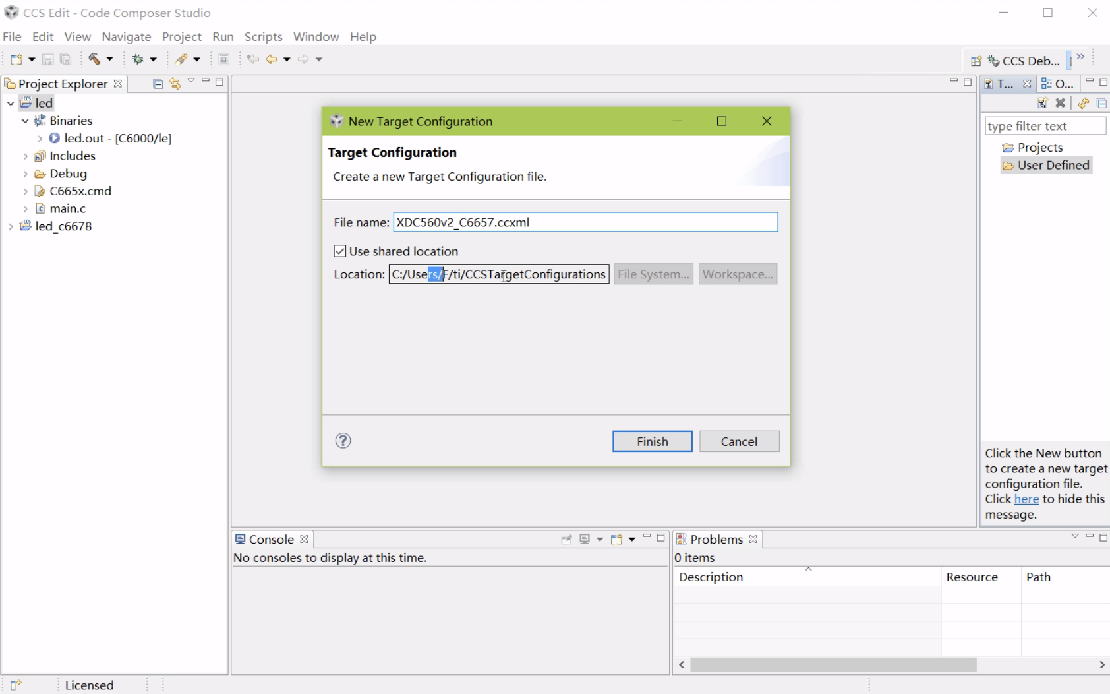Click the Save All toolbar icon
The height and width of the screenshot is (694, 1110).
(x=65, y=59)
